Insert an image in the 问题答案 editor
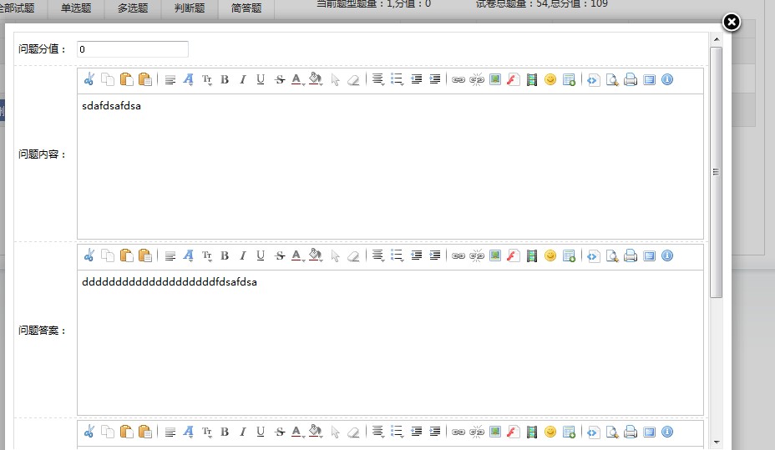Screen dimensions: 775x450 tap(495, 255)
